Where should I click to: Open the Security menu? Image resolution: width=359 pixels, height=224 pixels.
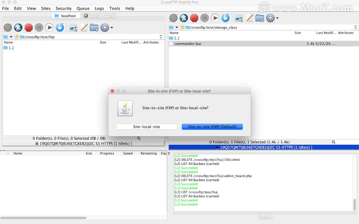coord(63,8)
